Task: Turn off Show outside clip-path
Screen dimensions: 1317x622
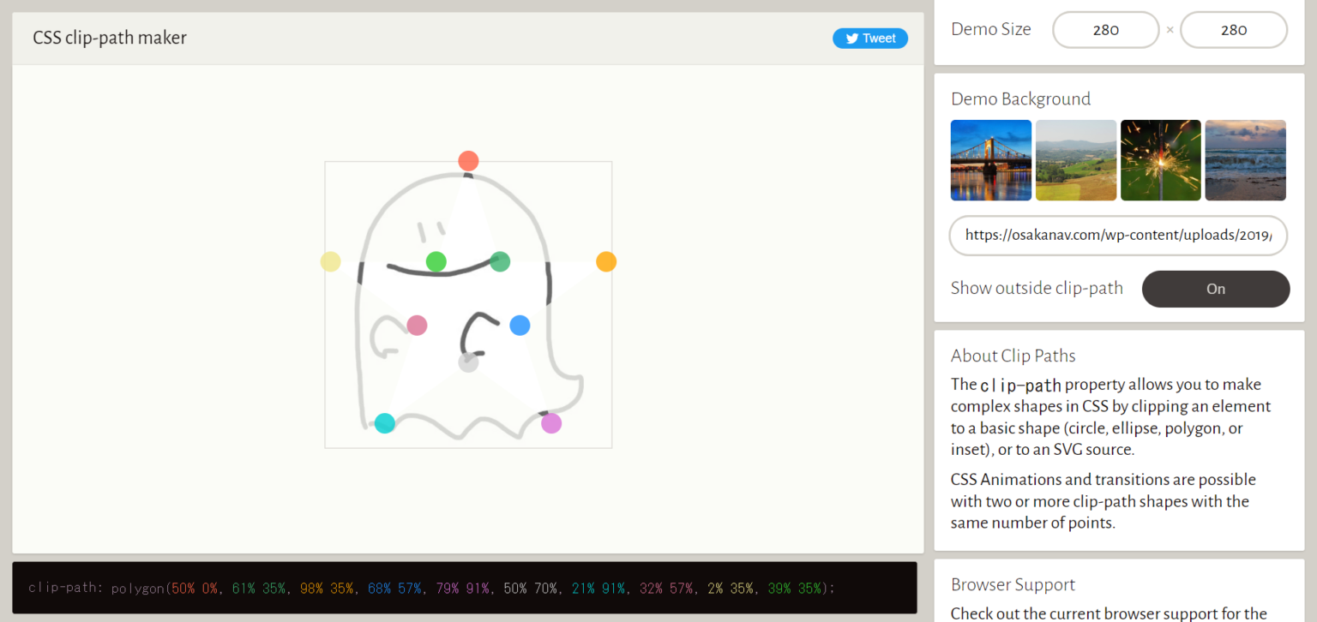Action: [x=1216, y=289]
